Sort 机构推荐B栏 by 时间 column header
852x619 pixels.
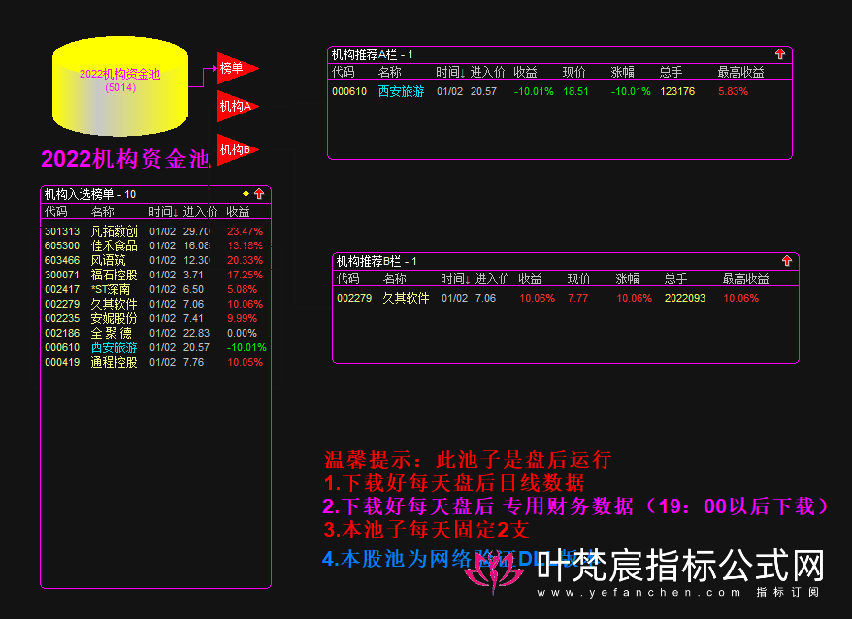click(x=455, y=278)
